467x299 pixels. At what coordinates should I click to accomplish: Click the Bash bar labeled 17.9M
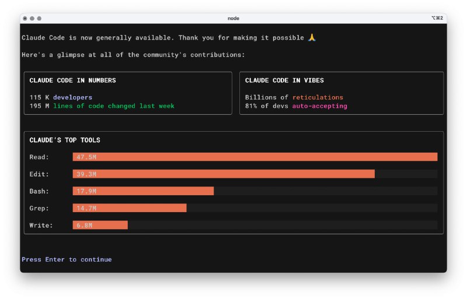click(x=143, y=191)
